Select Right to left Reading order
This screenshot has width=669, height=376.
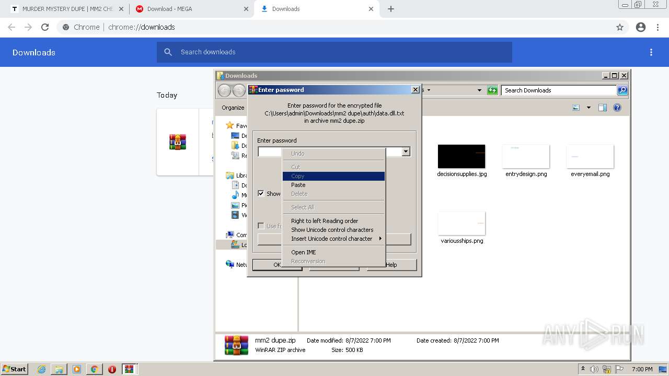coord(333,221)
